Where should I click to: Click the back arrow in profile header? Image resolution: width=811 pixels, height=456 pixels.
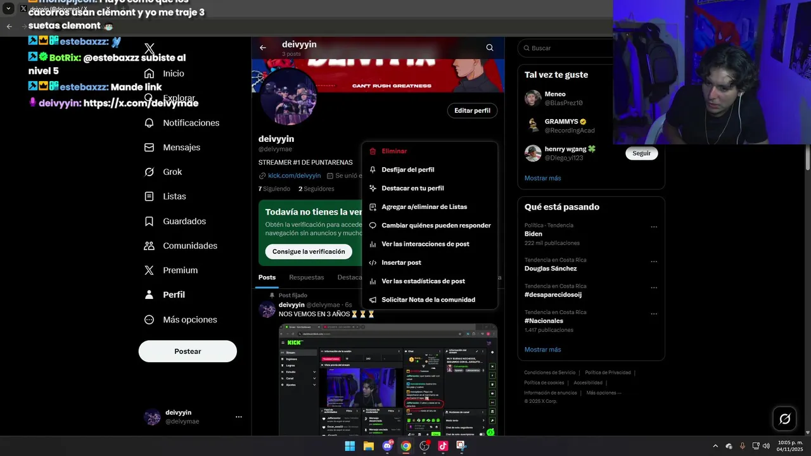click(x=263, y=47)
